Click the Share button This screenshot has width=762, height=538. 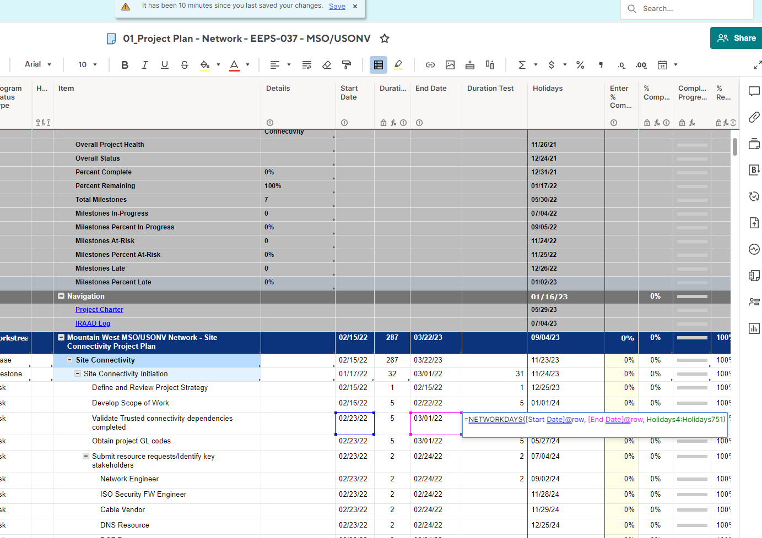click(x=737, y=38)
